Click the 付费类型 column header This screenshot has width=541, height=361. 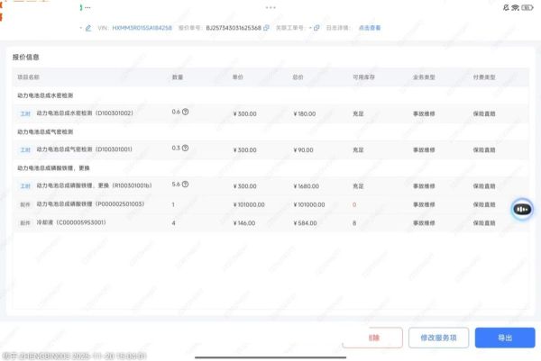[484, 77]
